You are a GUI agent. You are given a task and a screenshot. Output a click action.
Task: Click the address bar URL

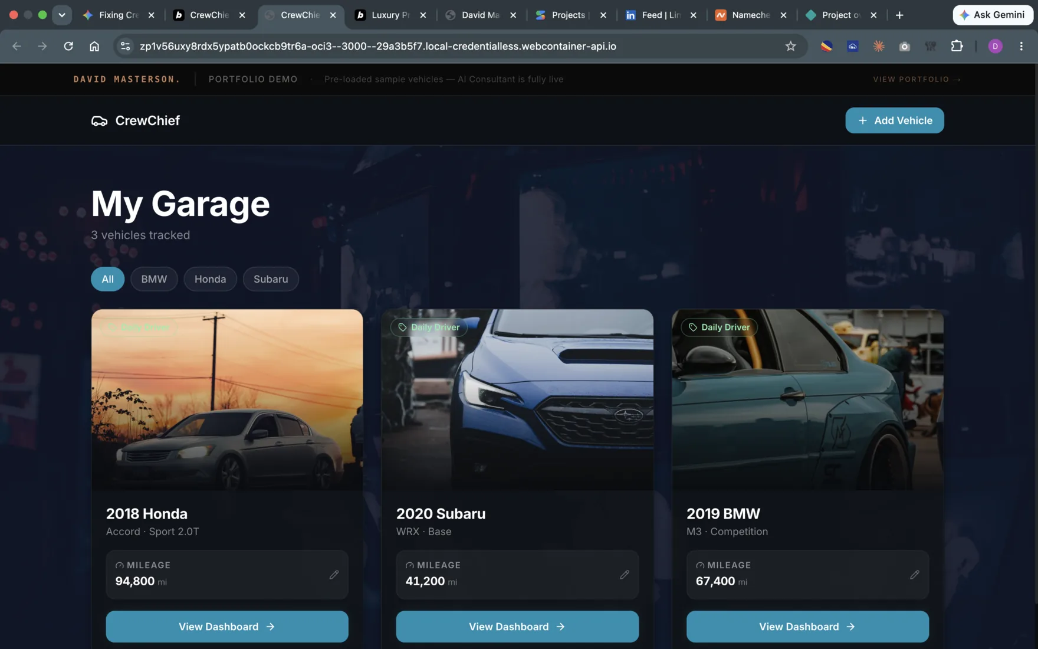[377, 46]
